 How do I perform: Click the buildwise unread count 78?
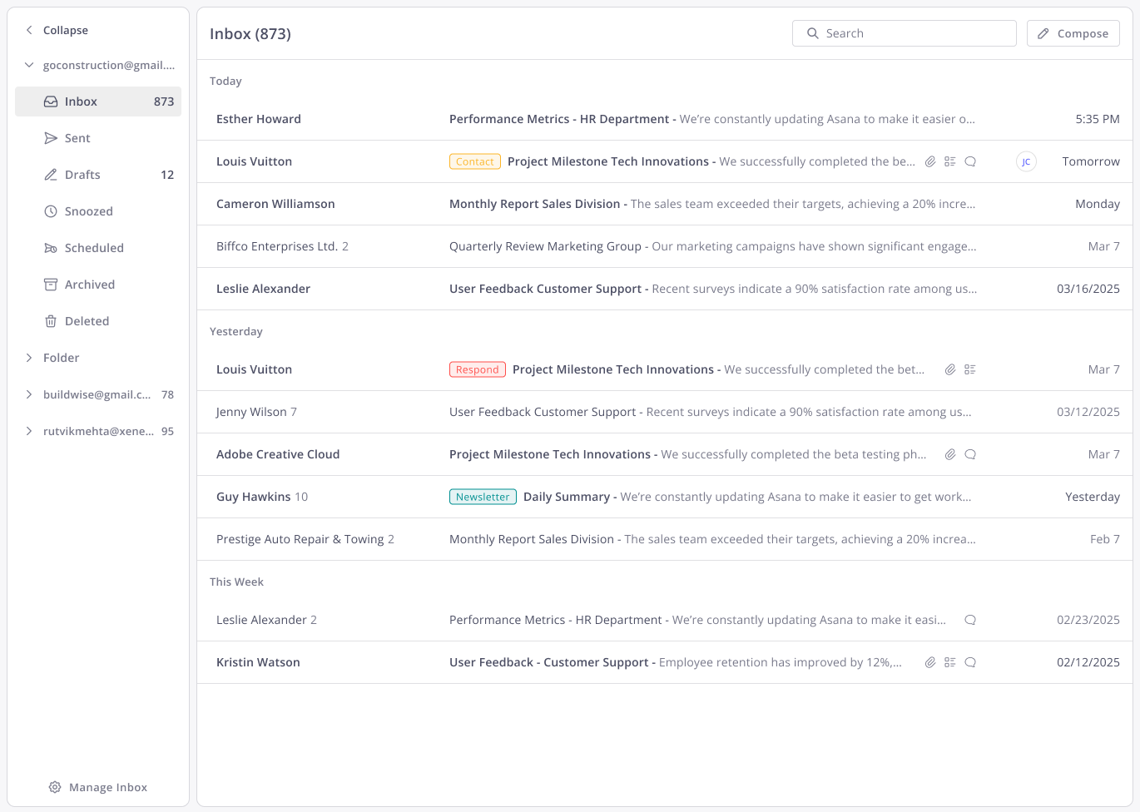click(167, 394)
